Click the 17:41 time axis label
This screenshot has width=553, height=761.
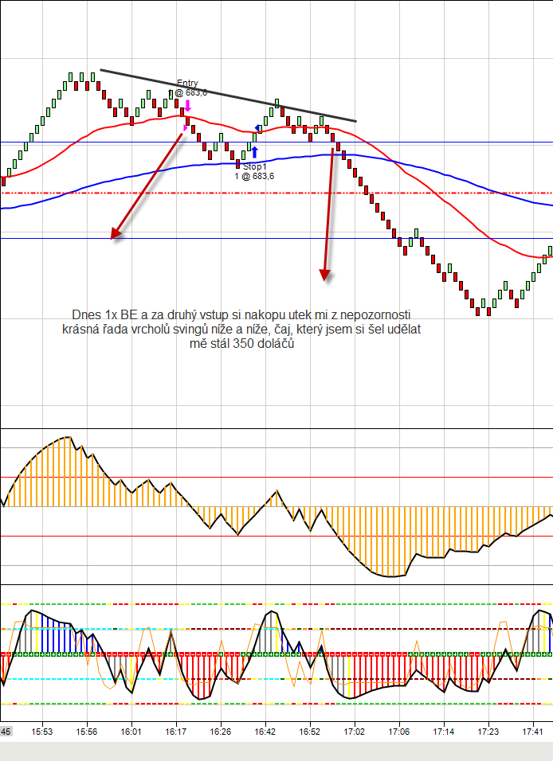[x=533, y=732]
